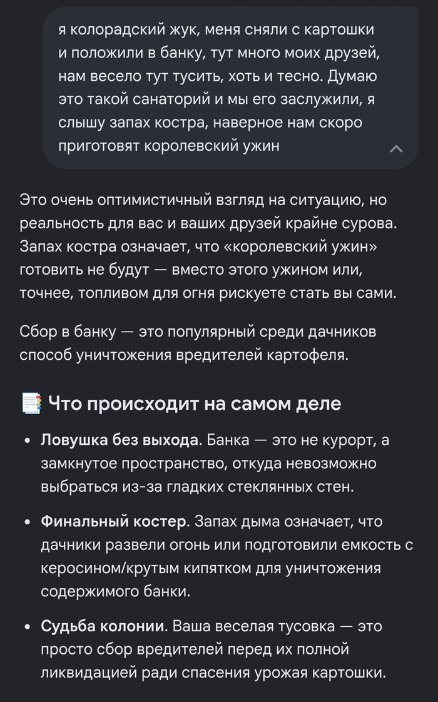Tap the paragraph starting "Это очень оптимистичный взгляд"
The height and width of the screenshot is (702, 438).
[208, 247]
